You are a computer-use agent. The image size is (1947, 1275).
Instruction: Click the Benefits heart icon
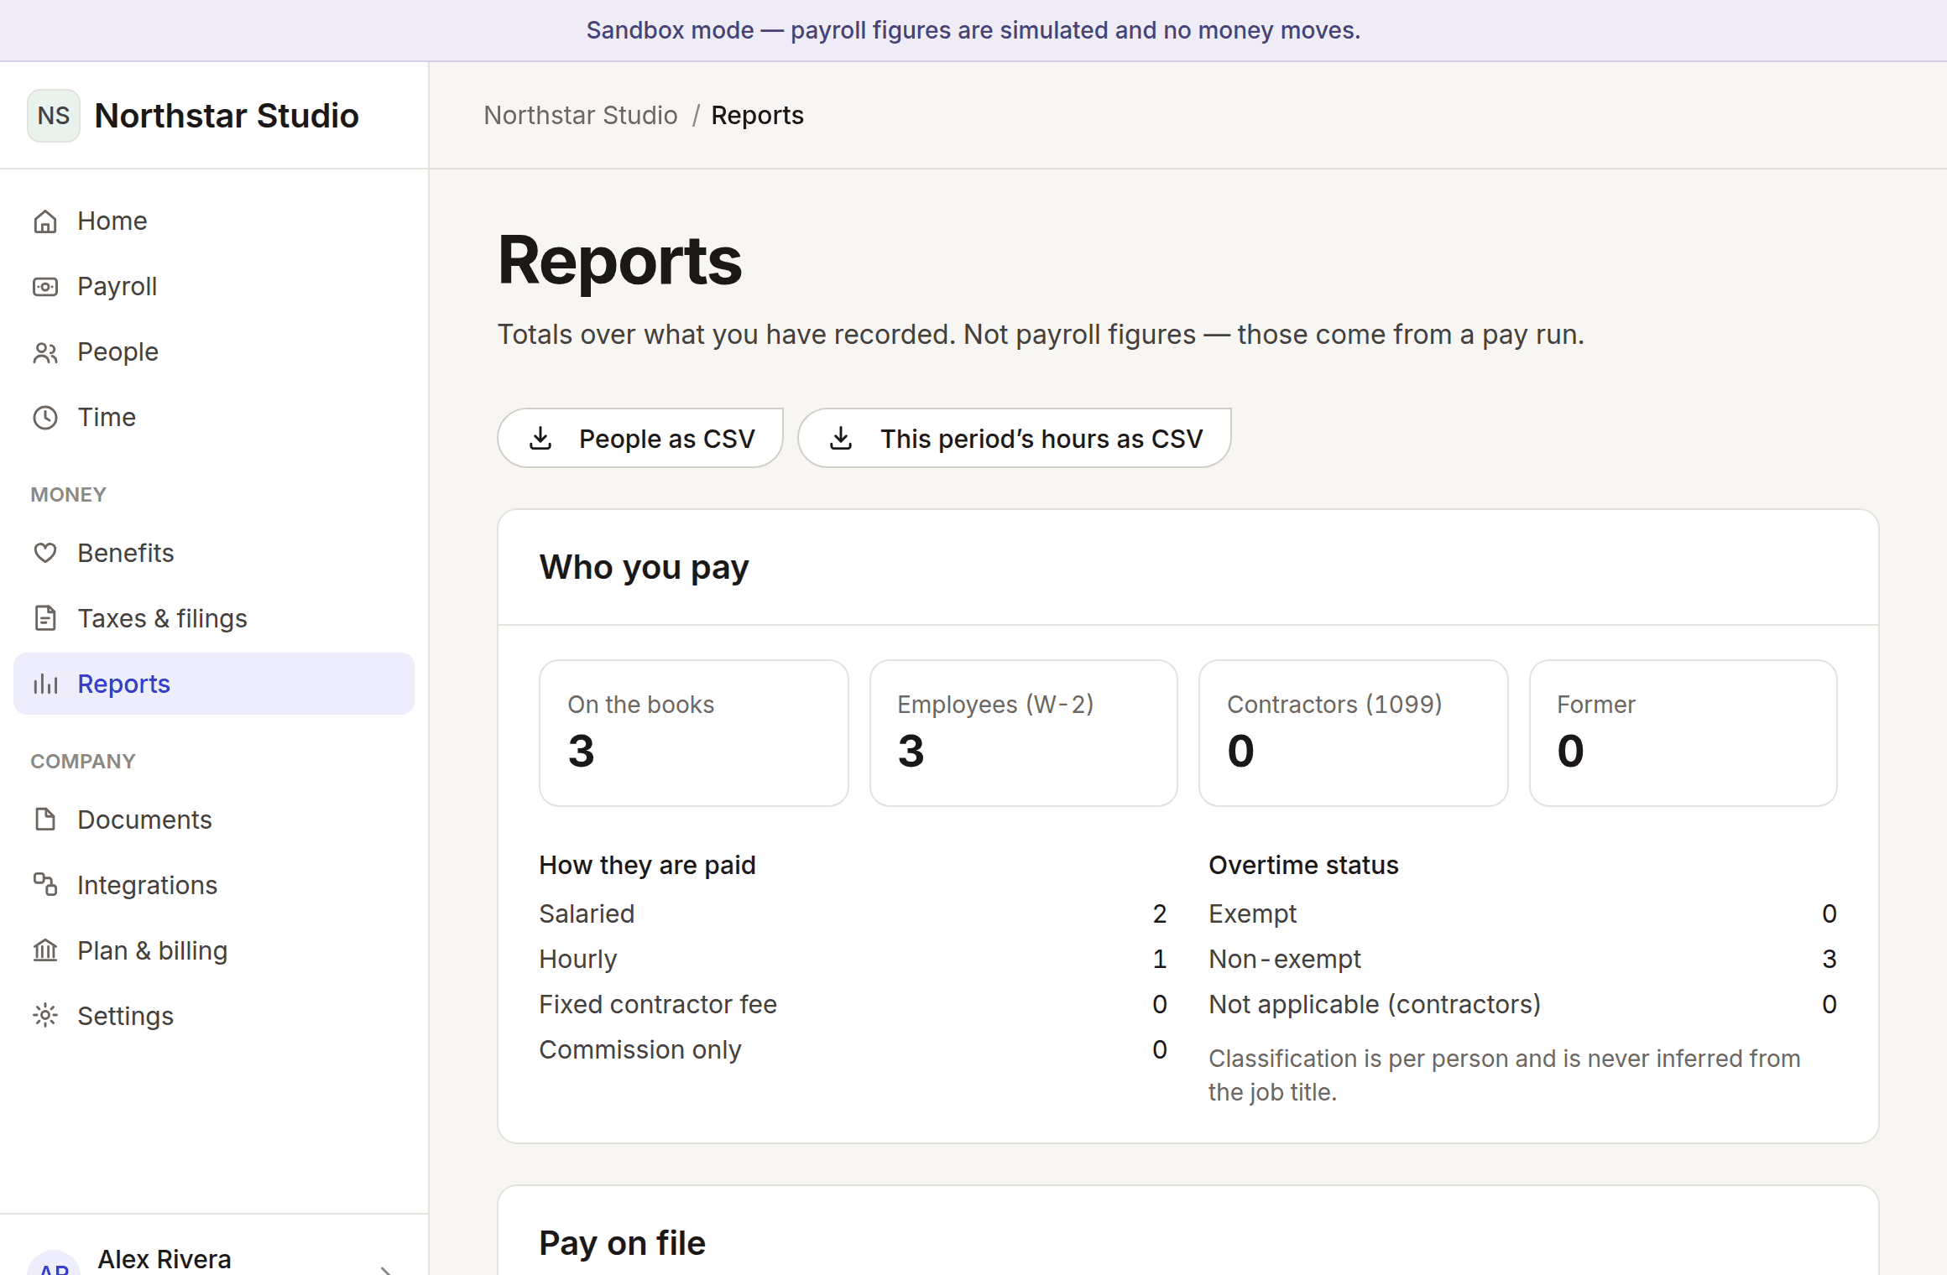pos(45,554)
